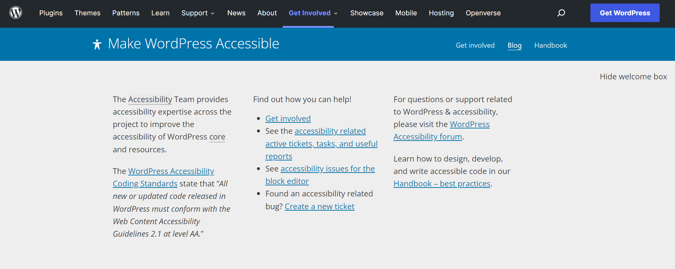Go to Themes in the top navigation
Image resolution: width=675 pixels, height=269 pixels.
coord(87,13)
